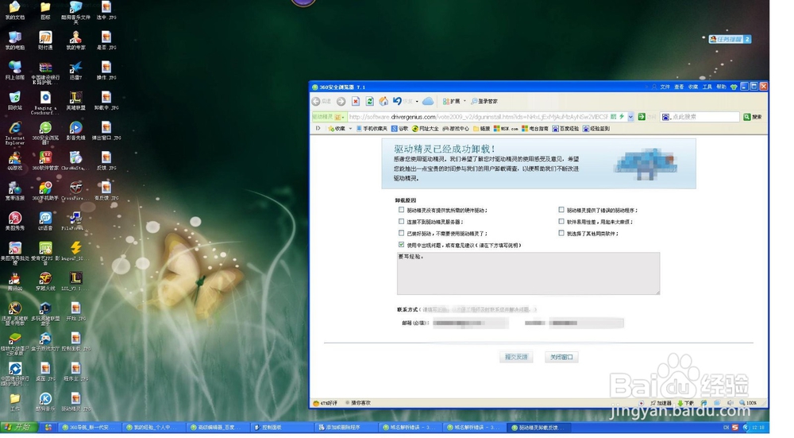
Task: Check 驱动精灵没有提供我所需的硬件驱动 checkbox
Action: click(x=401, y=209)
